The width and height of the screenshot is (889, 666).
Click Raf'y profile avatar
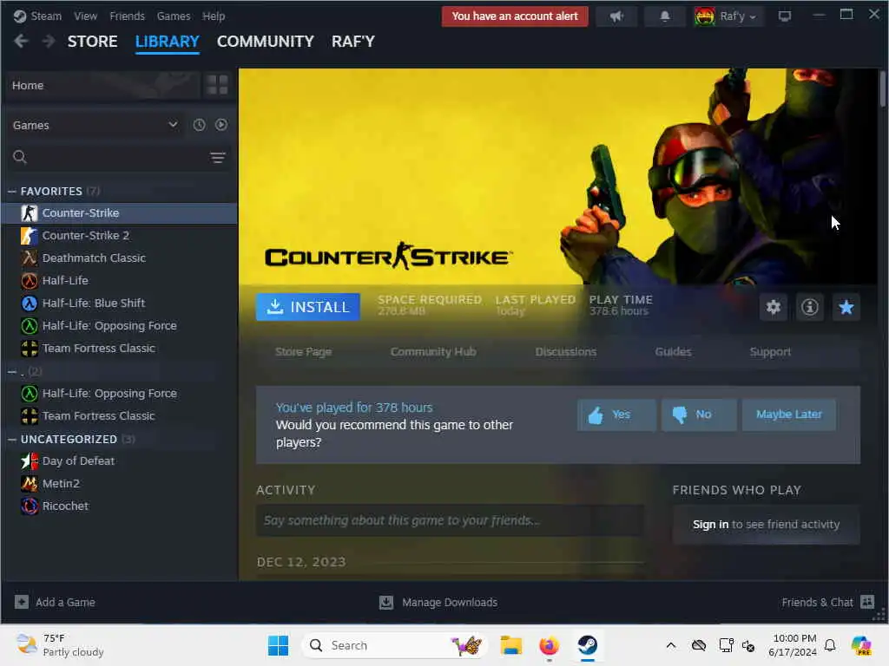click(x=705, y=16)
